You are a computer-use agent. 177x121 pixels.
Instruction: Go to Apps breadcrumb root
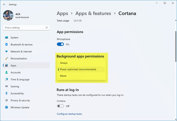[62, 13]
